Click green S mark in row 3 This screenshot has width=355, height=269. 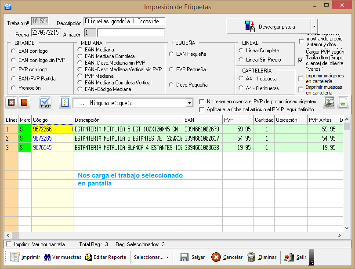[x=25, y=147]
